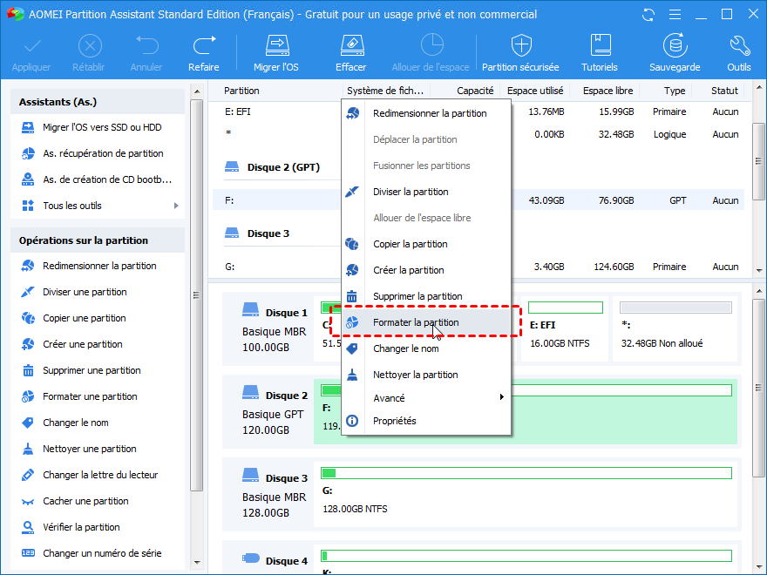Open Partition sécurisée from the toolbar
Viewport: 767px width, 575px height.
pos(520,52)
